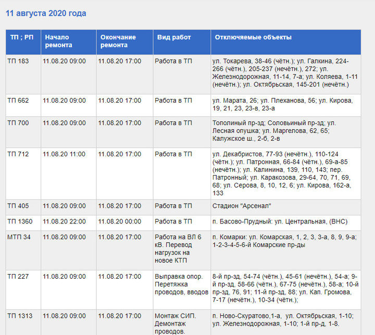Click ТП 1360 end time 00:00

pos(119,221)
